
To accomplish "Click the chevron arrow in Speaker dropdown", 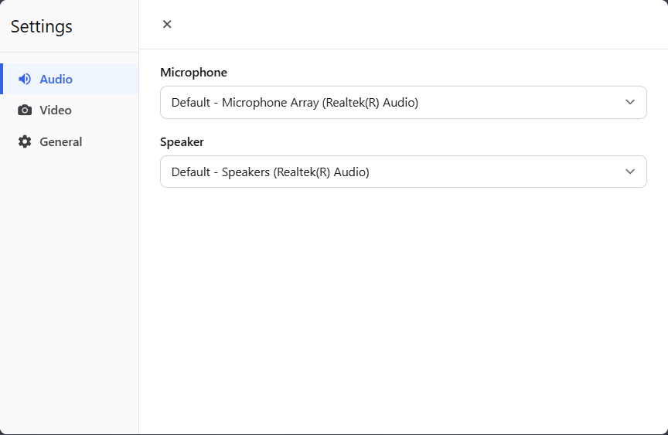I will coord(630,172).
